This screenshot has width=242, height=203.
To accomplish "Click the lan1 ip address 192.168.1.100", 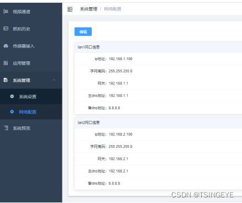I will pyautogui.click(x=120, y=59).
